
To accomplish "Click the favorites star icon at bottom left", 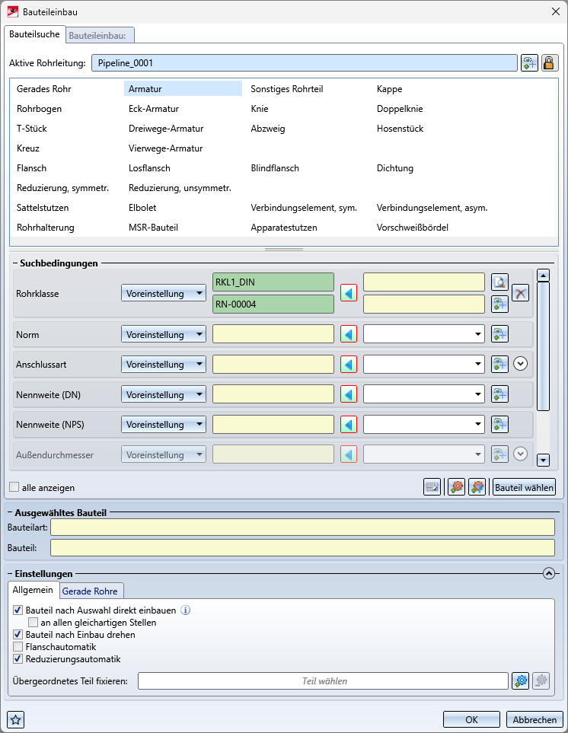I will [15, 719].
